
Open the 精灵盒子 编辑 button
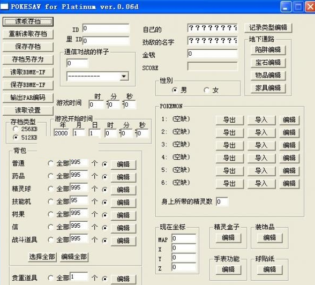point(228,238)
